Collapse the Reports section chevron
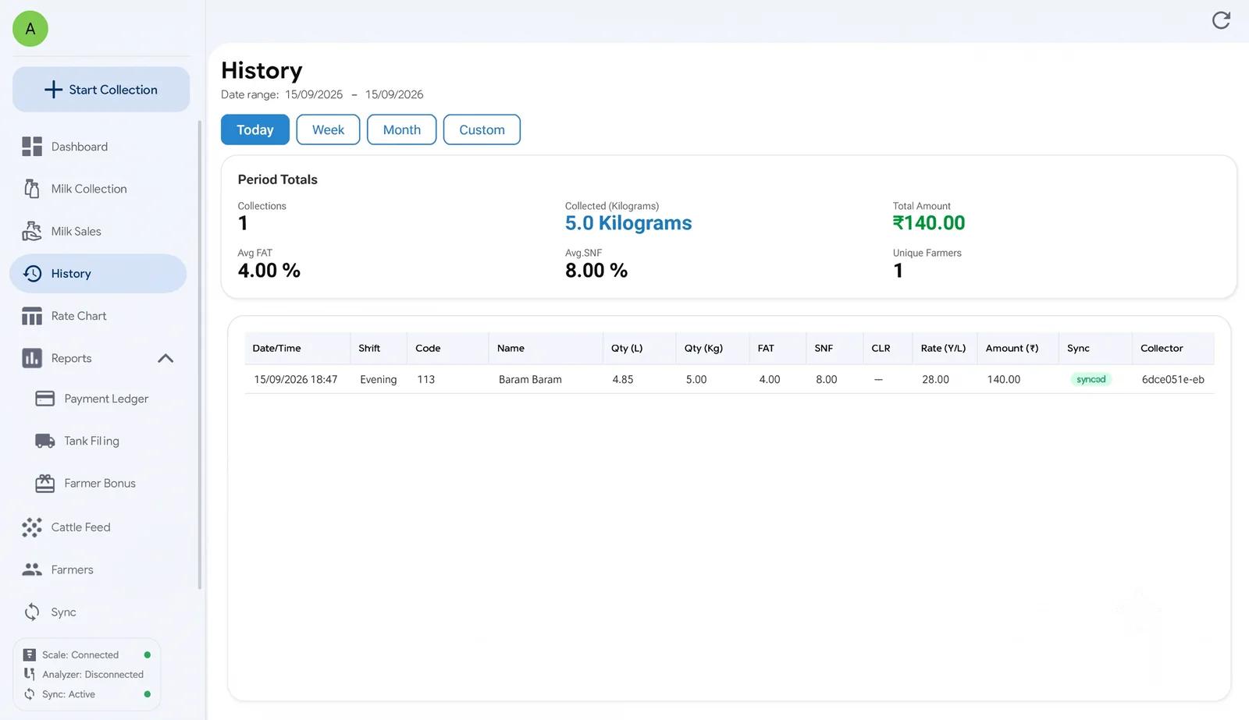 165,358
